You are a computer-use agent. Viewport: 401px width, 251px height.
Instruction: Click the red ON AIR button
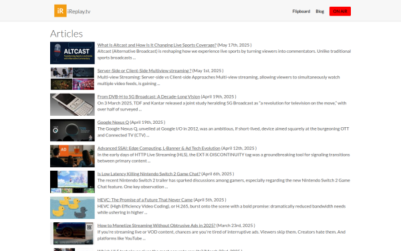click(x=340, y=11)
